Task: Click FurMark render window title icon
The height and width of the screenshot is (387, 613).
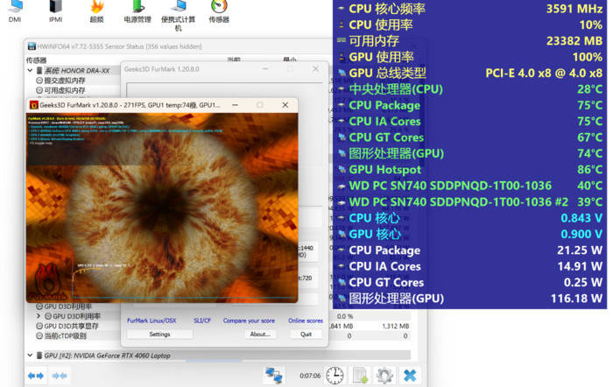Action: [x=34, y=105]
